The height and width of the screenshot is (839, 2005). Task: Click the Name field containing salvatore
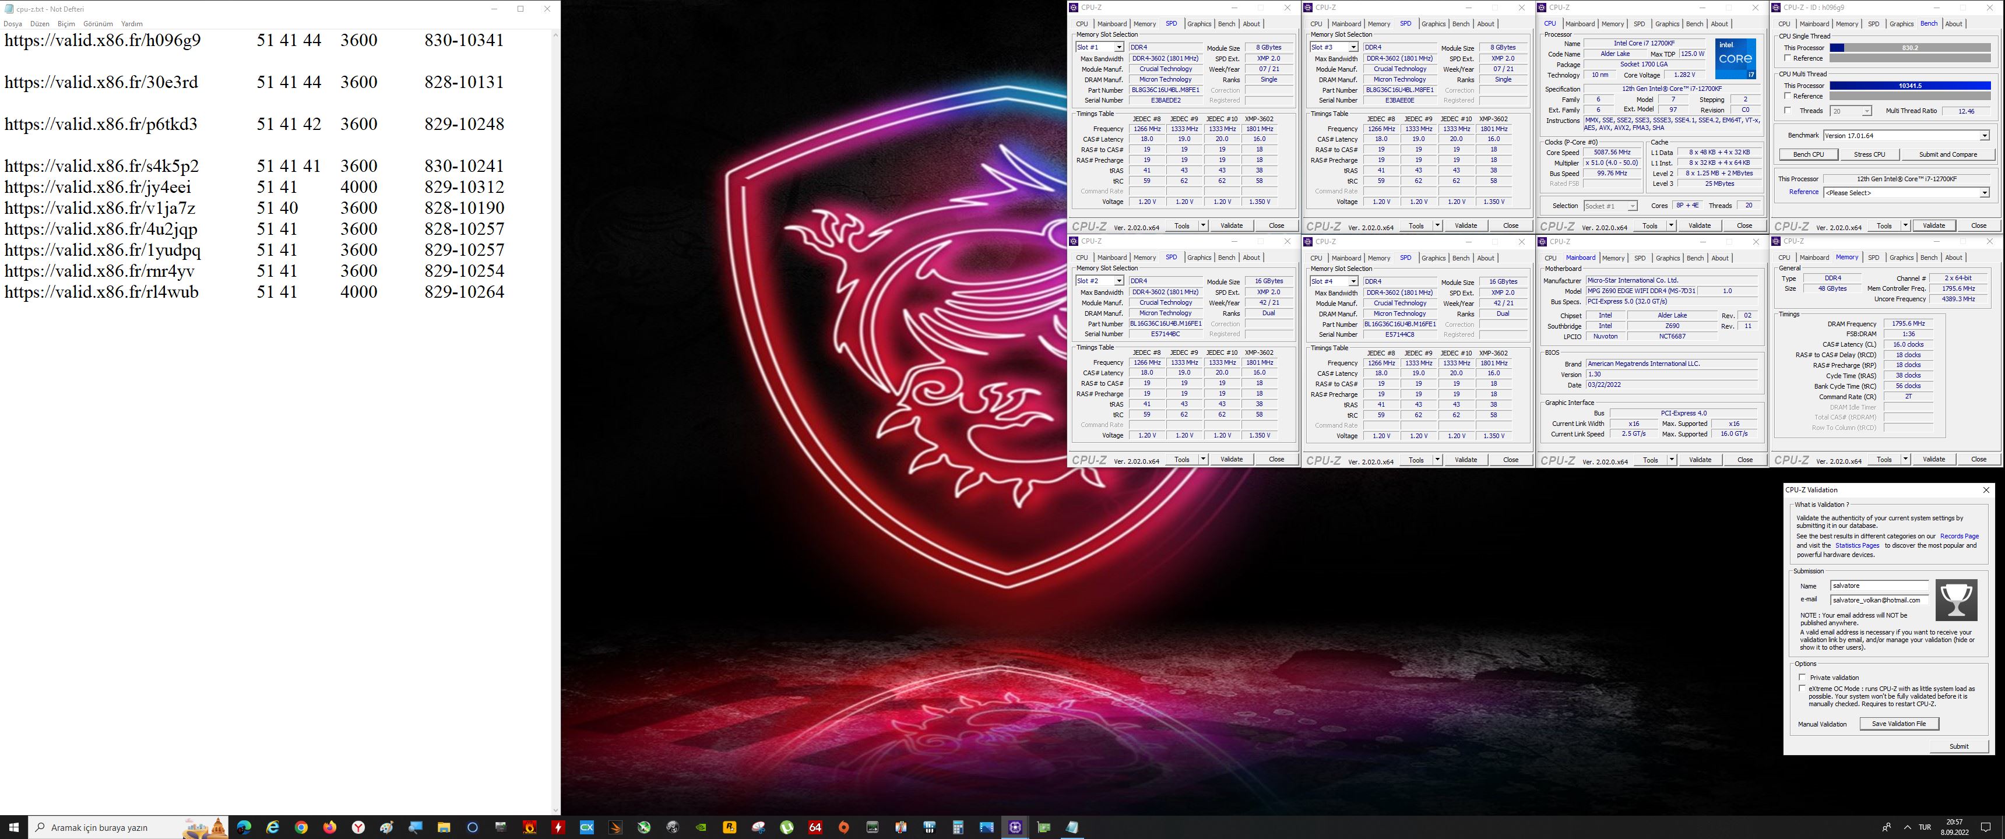click(x=1879, y=586)
